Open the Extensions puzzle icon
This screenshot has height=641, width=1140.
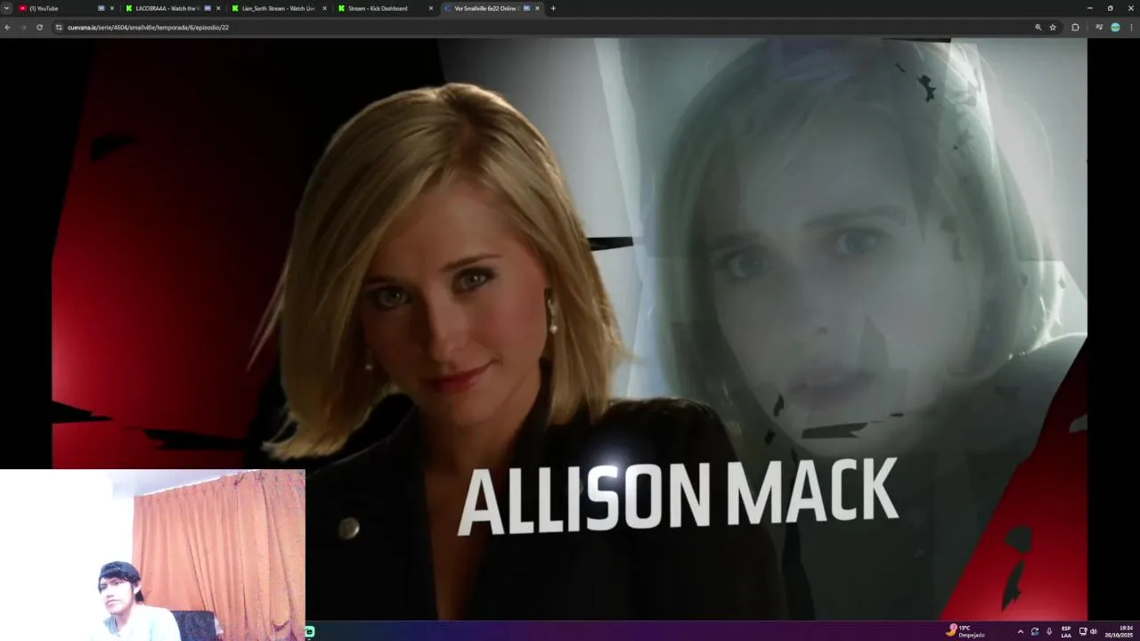1075,28
